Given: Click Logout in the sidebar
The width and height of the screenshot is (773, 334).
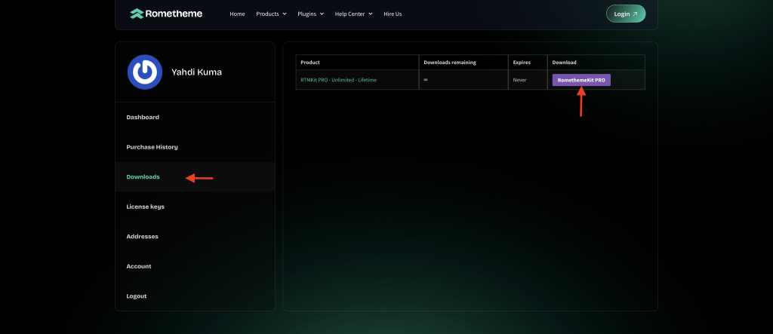Looking at the screenshot, I should [x=137, y=296].
